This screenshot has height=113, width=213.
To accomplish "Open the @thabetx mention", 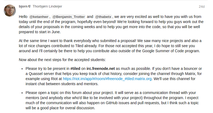I will [103, 17].
